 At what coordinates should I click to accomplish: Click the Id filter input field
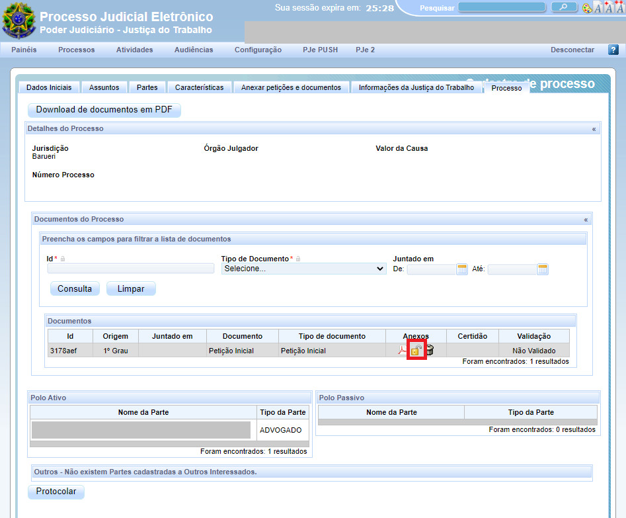(x=130, y=269)
